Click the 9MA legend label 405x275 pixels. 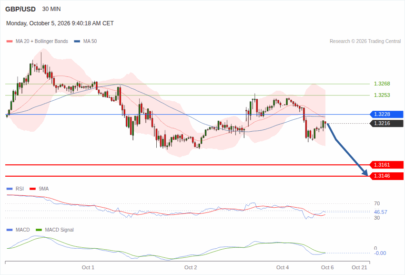(44, 189)
